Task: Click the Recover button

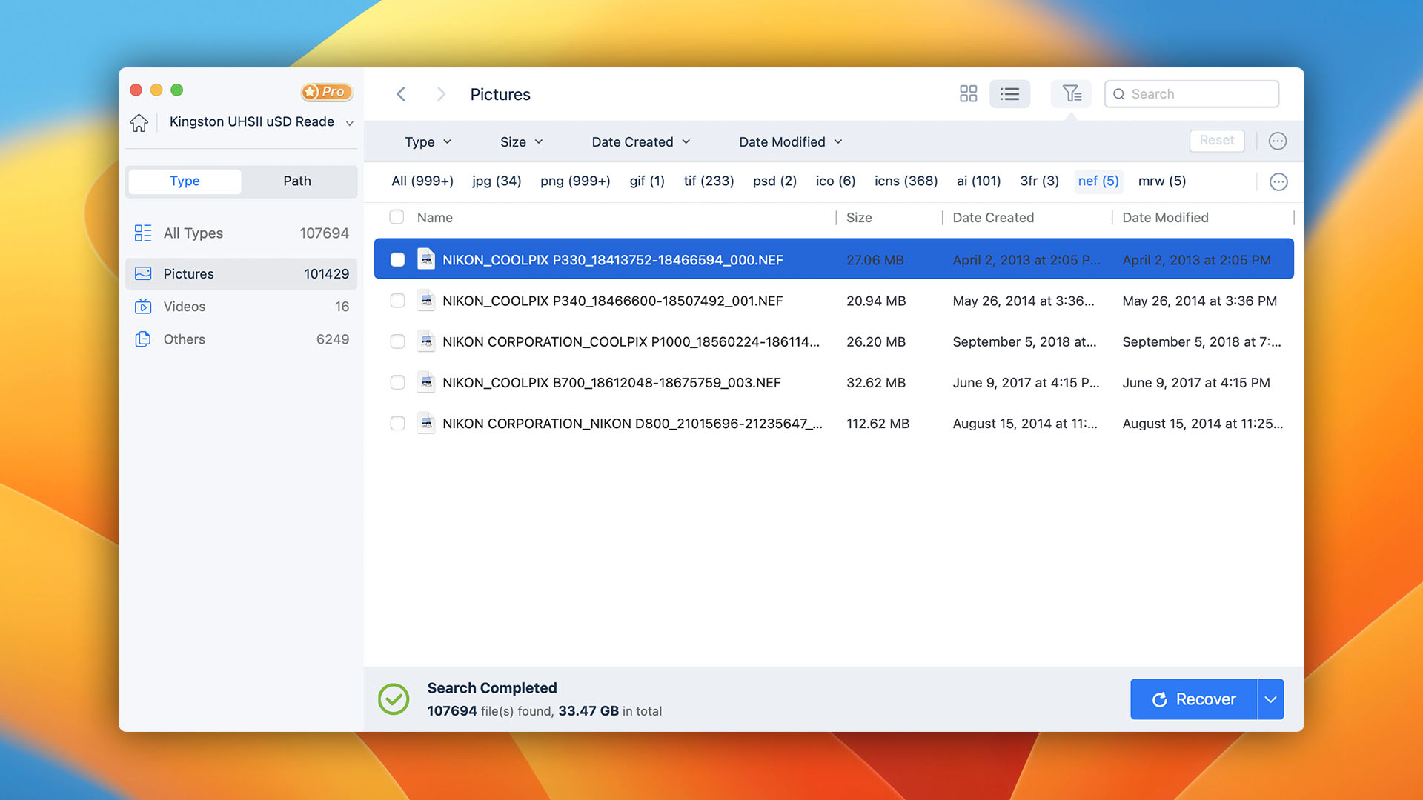Action: tap(1194, 699)
